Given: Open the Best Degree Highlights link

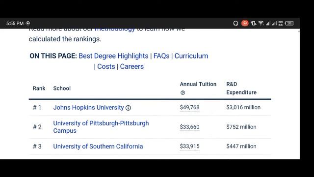Looking at the screenshot, I should tap(113, 56).
